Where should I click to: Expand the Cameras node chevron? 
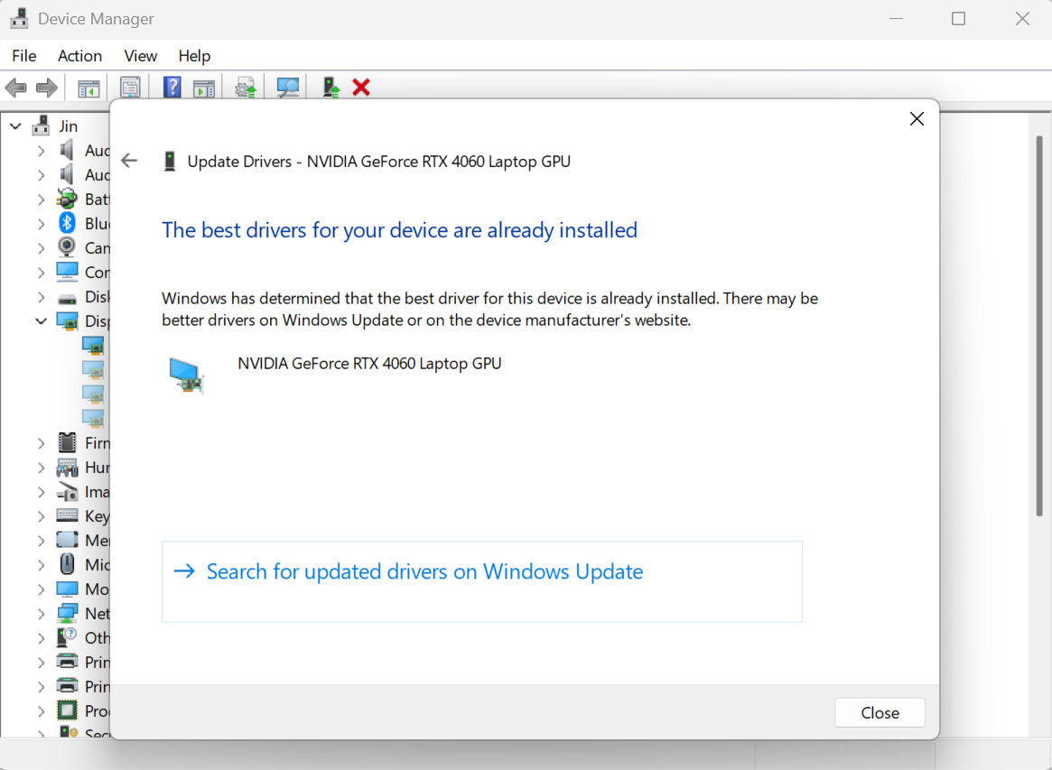coord(42,248)
